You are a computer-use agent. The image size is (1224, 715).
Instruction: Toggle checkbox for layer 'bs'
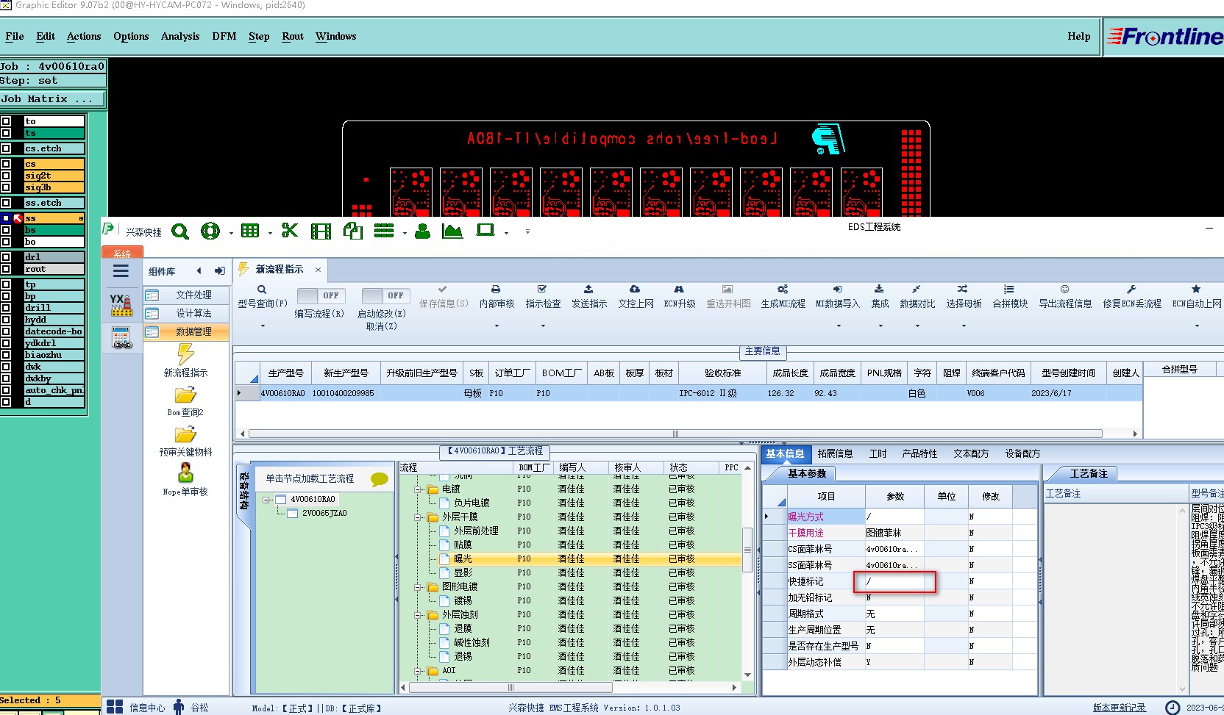coord(6,230)
